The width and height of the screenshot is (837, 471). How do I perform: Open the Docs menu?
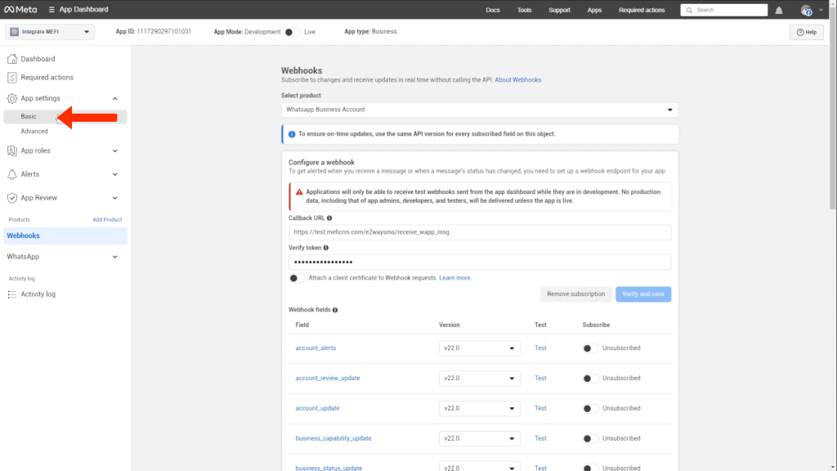(x=493, y=10)
